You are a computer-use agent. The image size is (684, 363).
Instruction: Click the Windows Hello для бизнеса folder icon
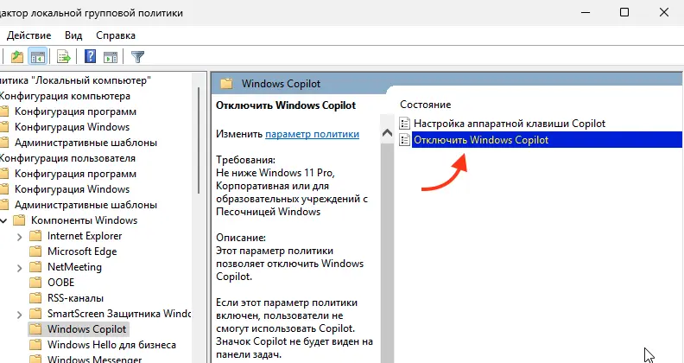(x=35, y=345)
